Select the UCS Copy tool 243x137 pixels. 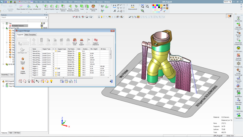pos(29,7)
